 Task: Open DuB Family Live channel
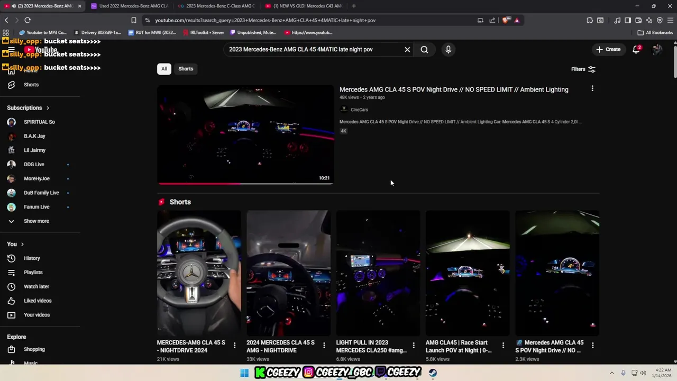pyautogui.click(x=41, y=193)
